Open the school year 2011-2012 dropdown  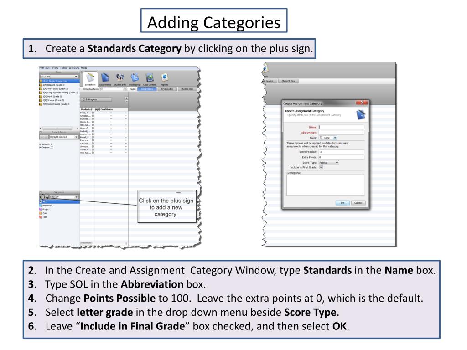coord(59,77)
